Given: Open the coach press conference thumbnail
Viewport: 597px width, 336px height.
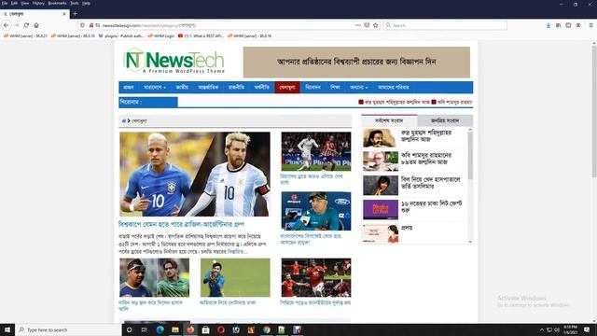Looking at the screenshot, I should click(x=316, y=211).
